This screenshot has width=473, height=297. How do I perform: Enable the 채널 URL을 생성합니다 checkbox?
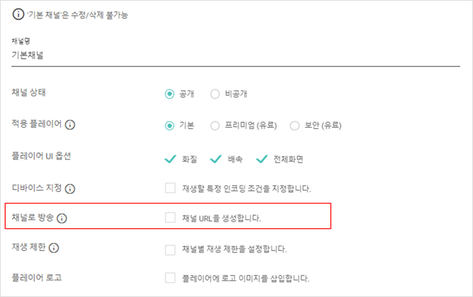coord(170,218)
